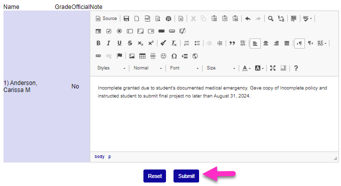Open the Text Color picker

pyautogui.click(x=246, y=68)
